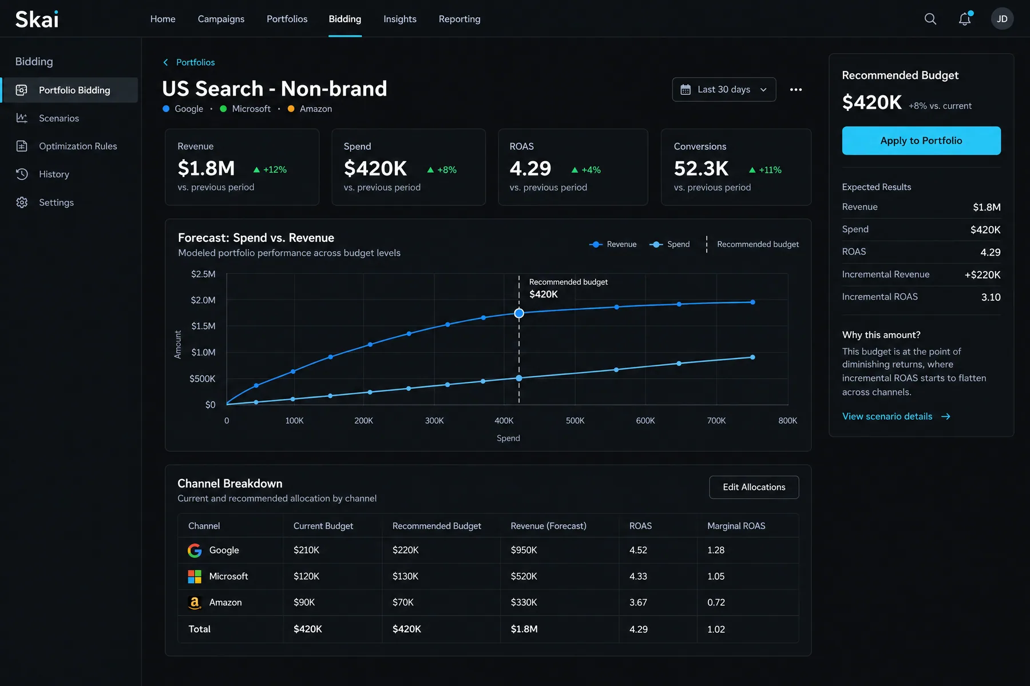Click the Marginal ROAS column header
Viewport: 1030px width, 686px height.
pos(736,526)
